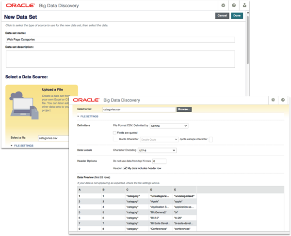Uncheck My data includes header row
The height and width of the screenshot is (236, 291).
[125, 168]
